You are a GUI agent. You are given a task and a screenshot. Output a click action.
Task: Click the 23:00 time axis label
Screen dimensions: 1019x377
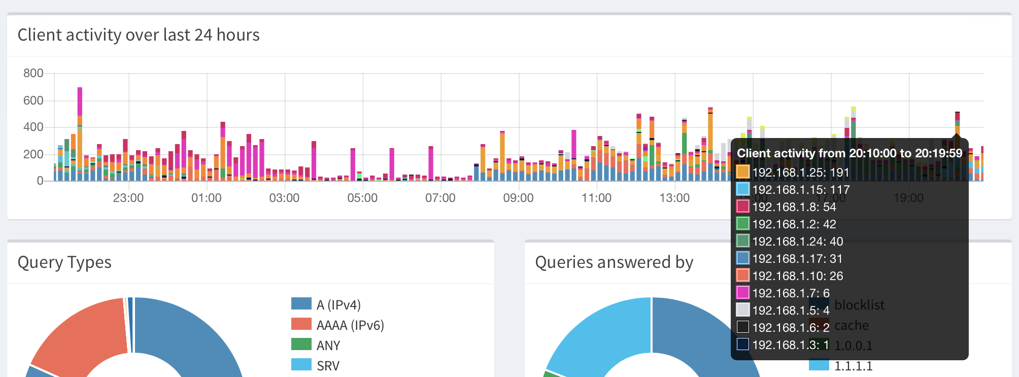128,198
